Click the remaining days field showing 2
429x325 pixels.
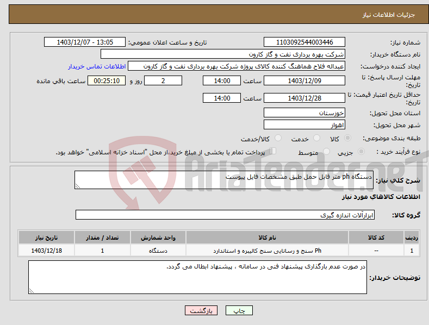pos(163,80)
